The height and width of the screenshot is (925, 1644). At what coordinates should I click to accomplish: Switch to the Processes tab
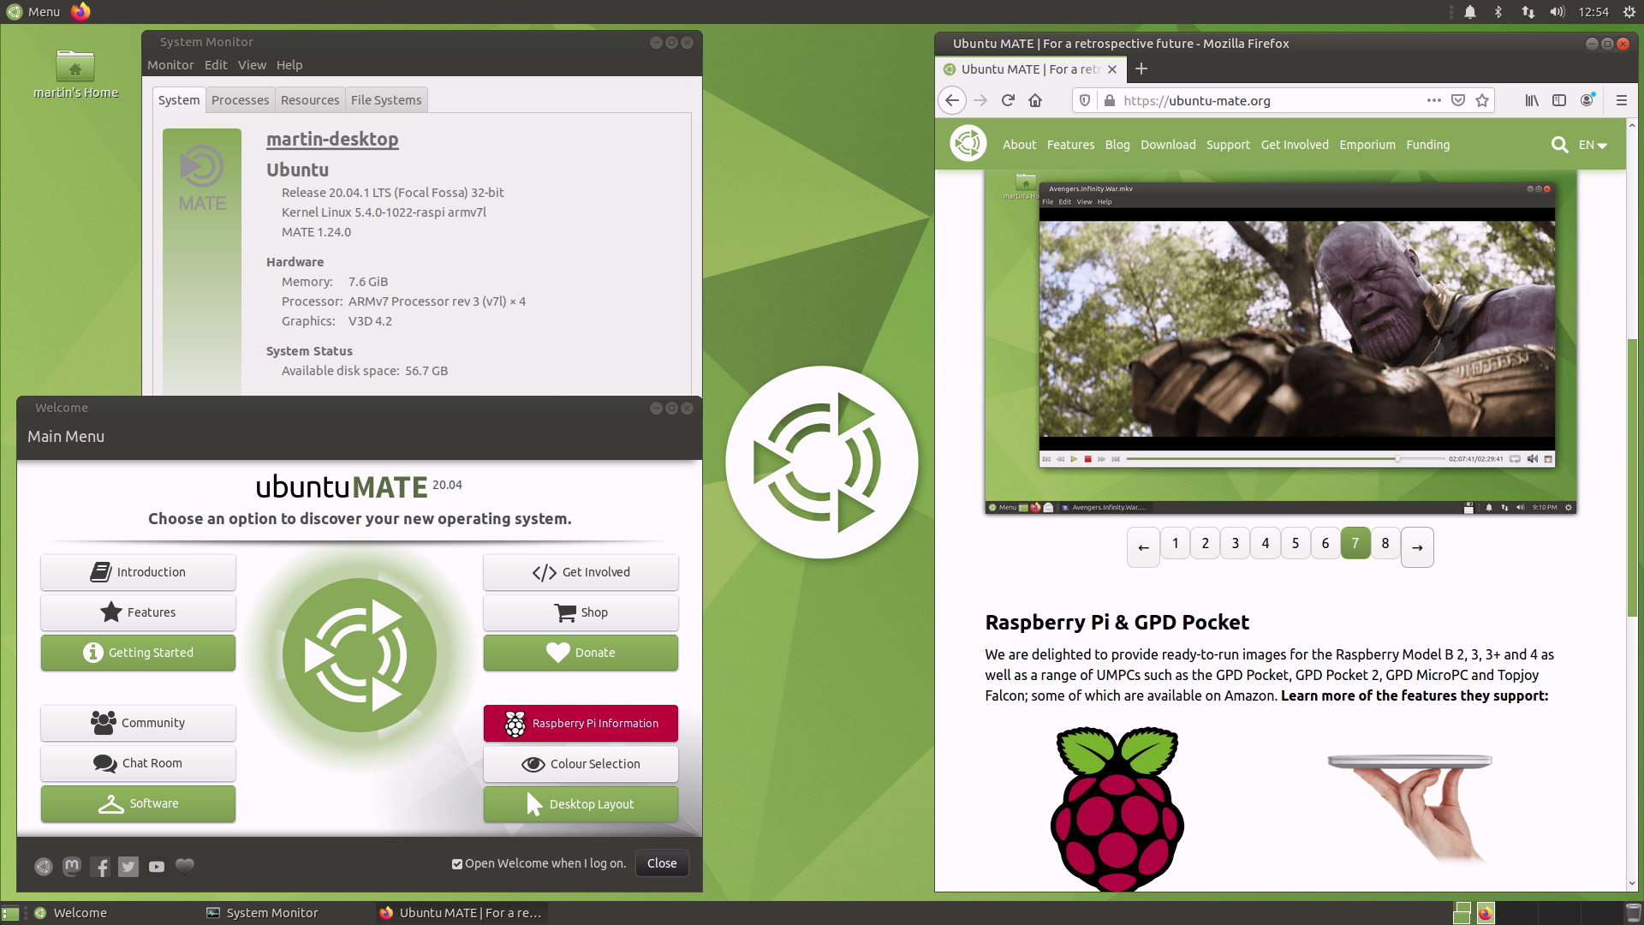click(x=241, y=99)
